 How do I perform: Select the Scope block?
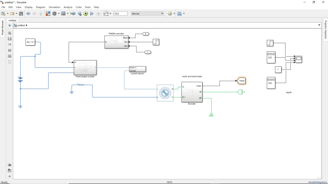point(299,59)
